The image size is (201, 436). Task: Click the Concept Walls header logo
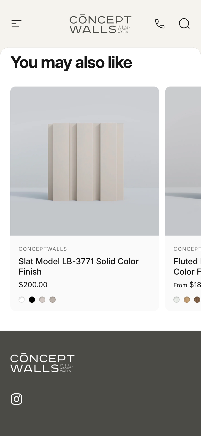[100, 24]
